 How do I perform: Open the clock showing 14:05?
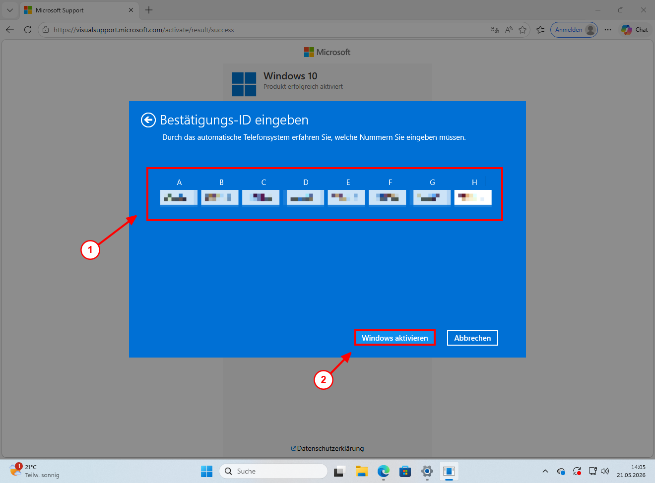(x=631, y=471)
